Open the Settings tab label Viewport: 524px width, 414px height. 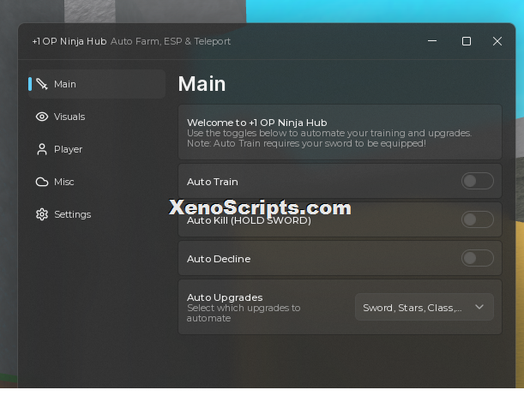coord(73,214)
